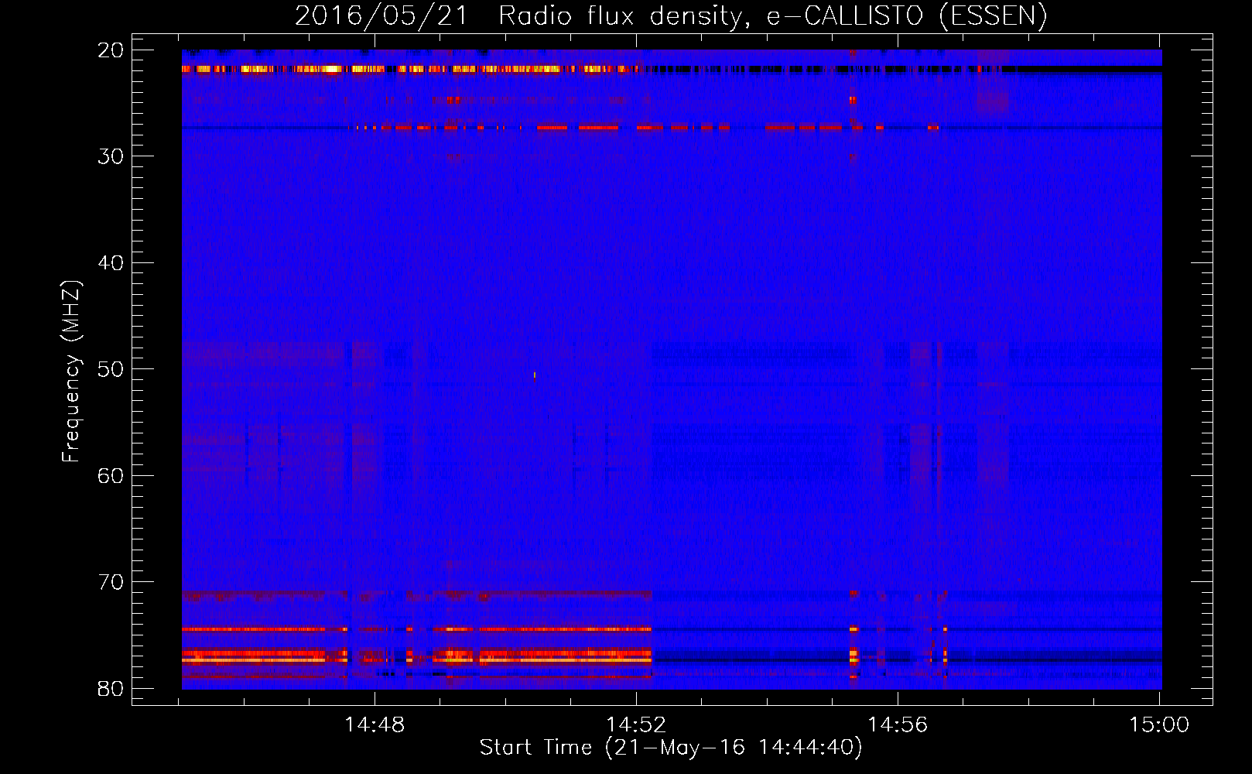Click the frequency tick label '40'
The image size is (1252, 774).
tap(111, 263)
